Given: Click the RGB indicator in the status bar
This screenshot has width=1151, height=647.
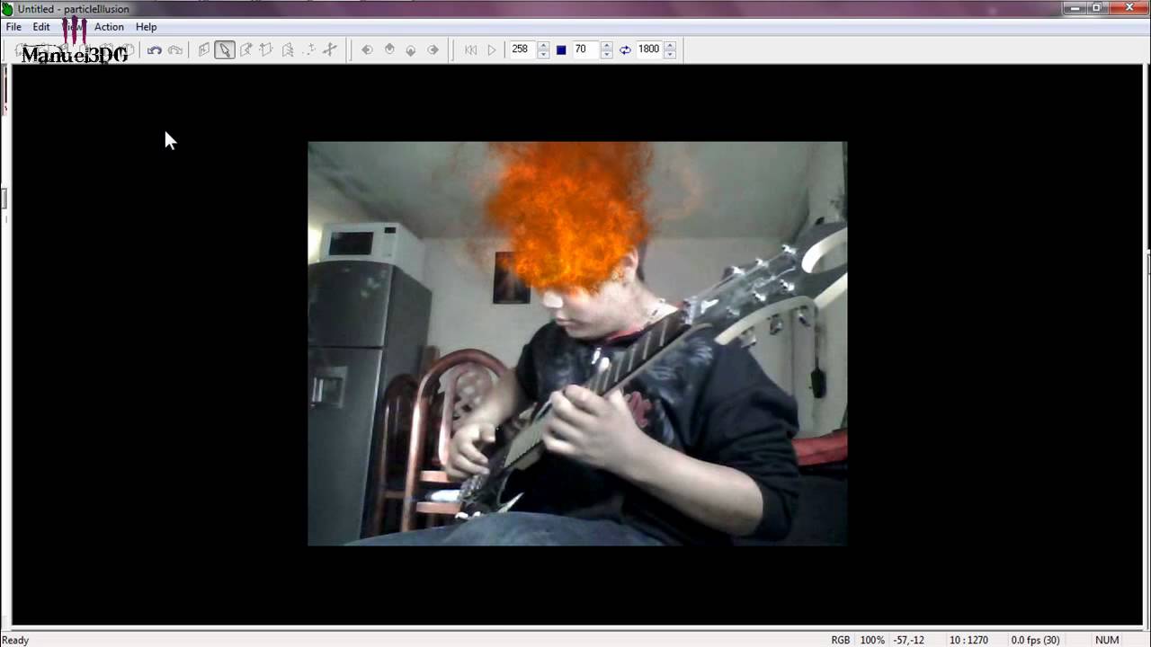Looking at the screenshot, I should (x=840, y=640).
